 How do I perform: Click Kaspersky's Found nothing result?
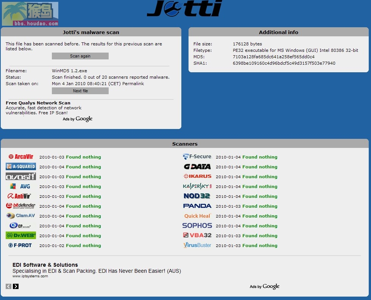click(260, 187)
